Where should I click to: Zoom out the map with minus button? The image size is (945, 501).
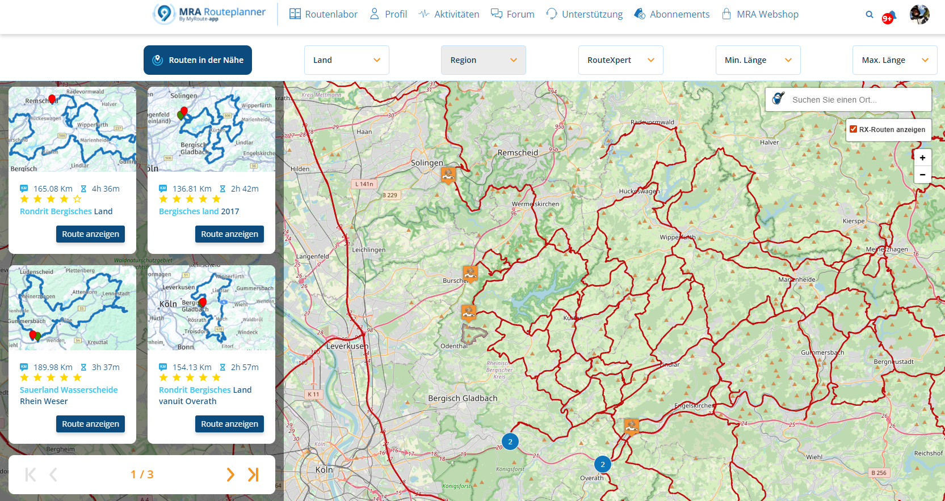coord(922,175)
